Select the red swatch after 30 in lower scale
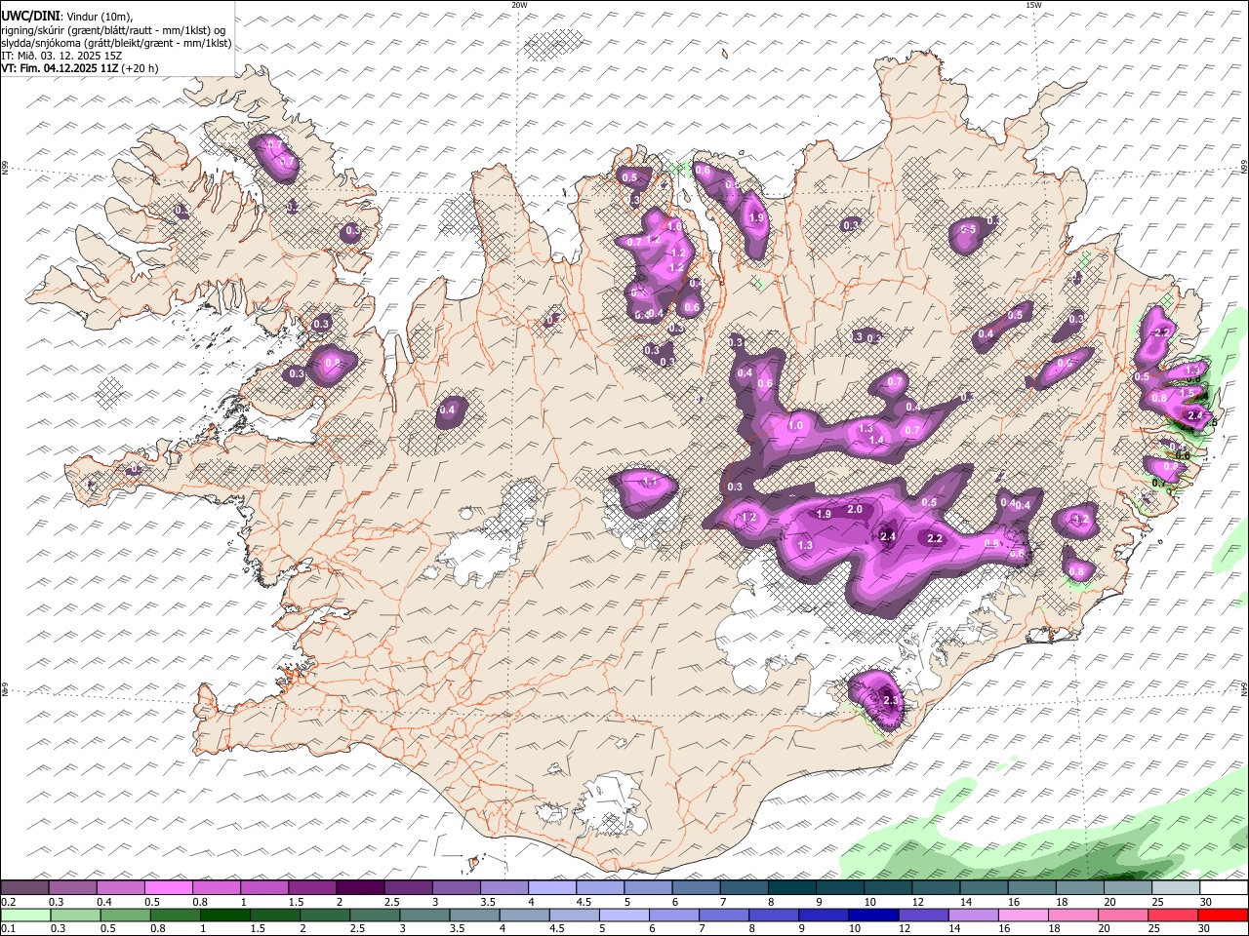The image size is (1249, 936). click(x=1223, y=915)
